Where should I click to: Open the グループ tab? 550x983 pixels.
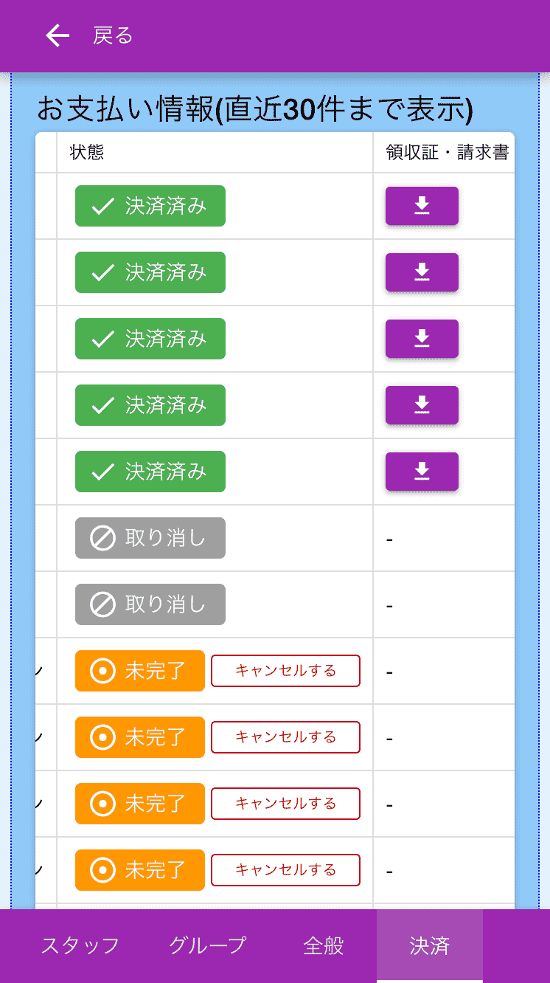coord(206,945)
